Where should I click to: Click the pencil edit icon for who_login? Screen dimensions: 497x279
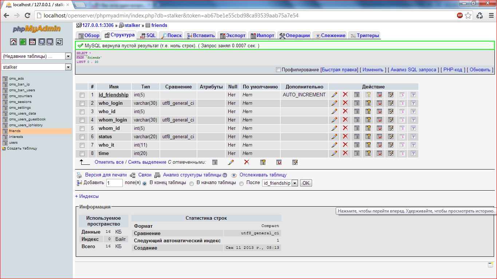pyautogui.click(x=334, y=103)
